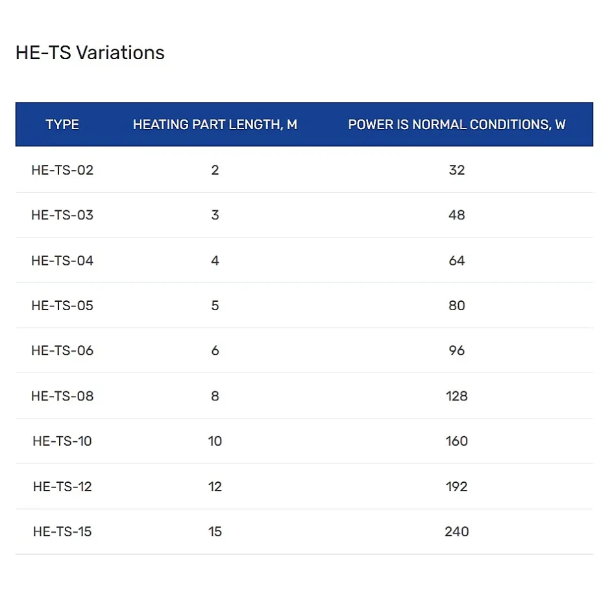Click heating length value in HE-TS-05 row
Viewport: 610px width, 610px height.
(215, 306)
